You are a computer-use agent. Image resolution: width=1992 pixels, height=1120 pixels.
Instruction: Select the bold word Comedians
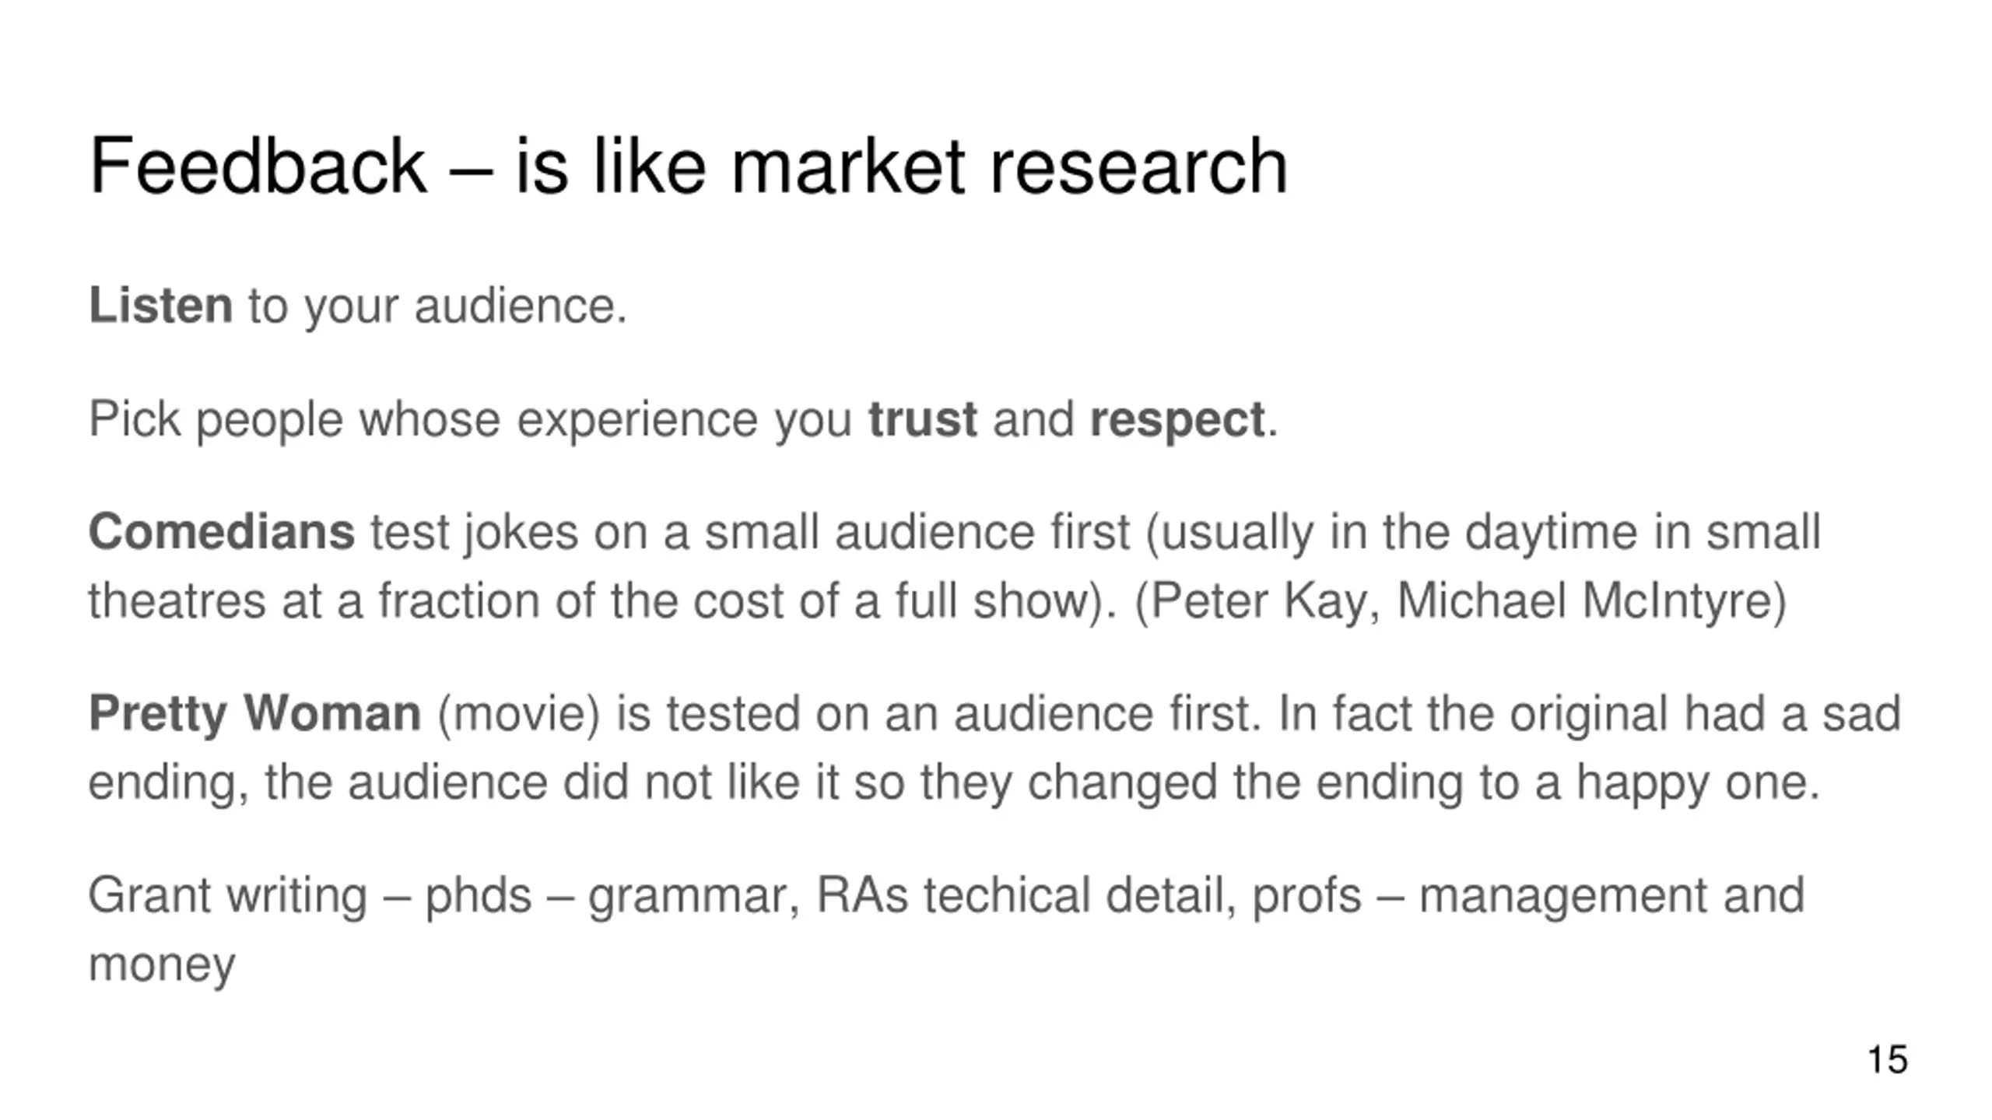pyautogui.click(x=222, y=532)
